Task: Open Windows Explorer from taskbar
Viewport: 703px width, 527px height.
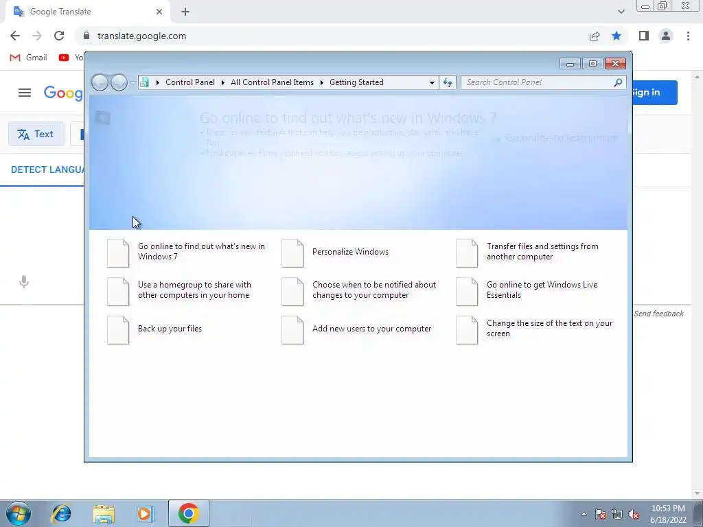Action: pos(104,513)
